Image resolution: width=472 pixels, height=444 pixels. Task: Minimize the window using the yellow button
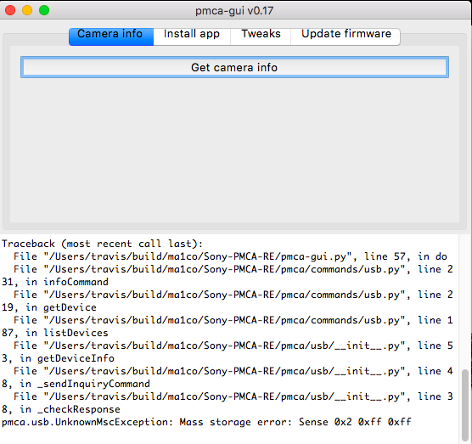tap(27, 10)
